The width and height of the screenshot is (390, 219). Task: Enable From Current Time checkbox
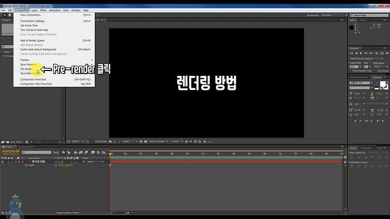pos(351,71)
